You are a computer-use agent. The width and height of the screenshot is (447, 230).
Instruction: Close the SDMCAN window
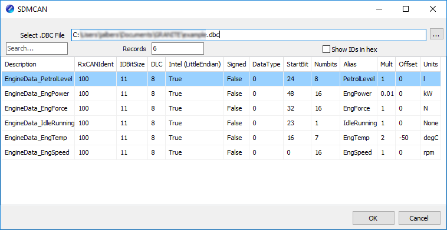click(432, 9)
